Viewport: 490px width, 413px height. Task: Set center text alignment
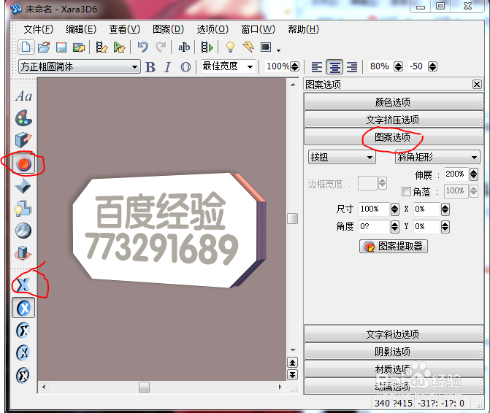tap(334, 67)
